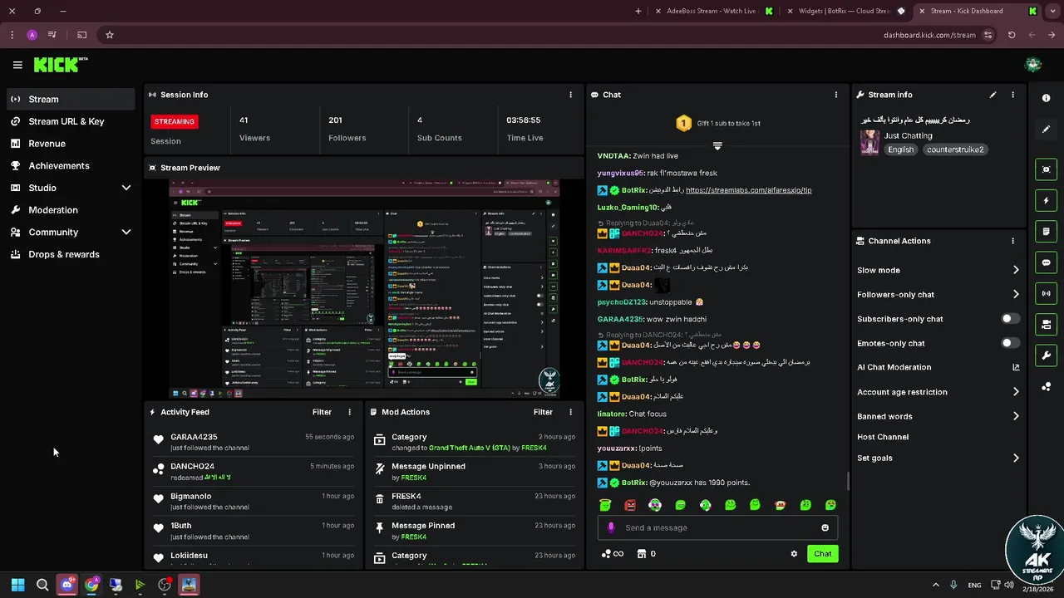1064x598 pixels.
Task: Toggle Stream info wrench widget button
Action: point(1047,355)
